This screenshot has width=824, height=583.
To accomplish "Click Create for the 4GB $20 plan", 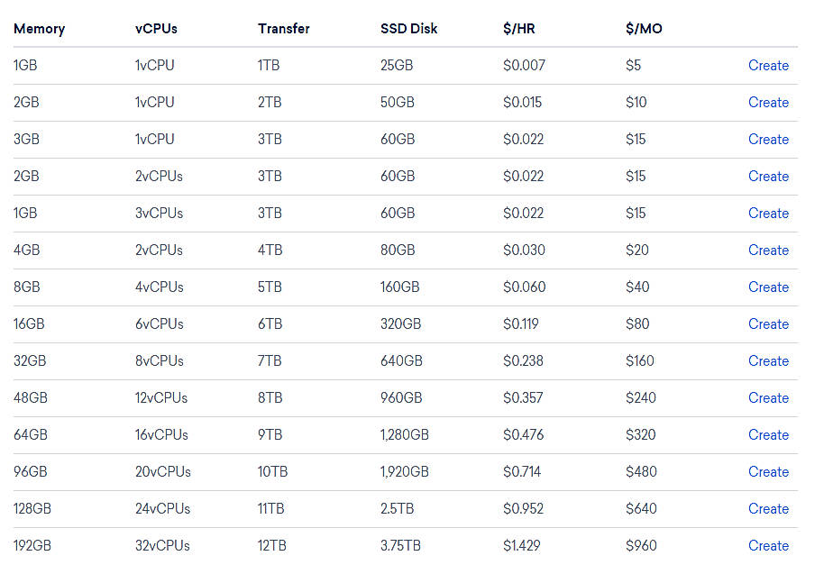I will click(x=768, y=250).
